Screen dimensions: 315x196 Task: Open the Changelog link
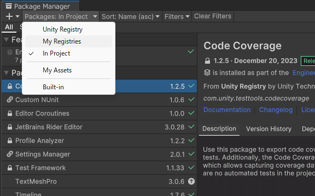tap(276, 110)
